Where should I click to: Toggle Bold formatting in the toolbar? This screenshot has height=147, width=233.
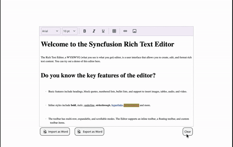pyautogui.click(x=84, y=31)
